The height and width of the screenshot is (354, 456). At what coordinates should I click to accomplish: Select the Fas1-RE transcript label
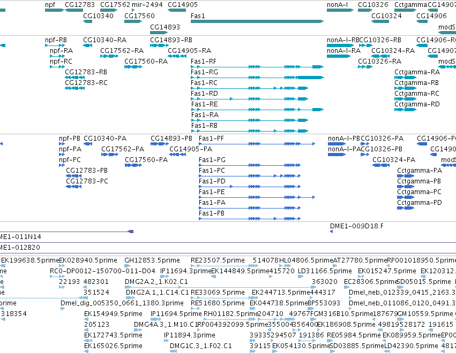coord(205,104)
